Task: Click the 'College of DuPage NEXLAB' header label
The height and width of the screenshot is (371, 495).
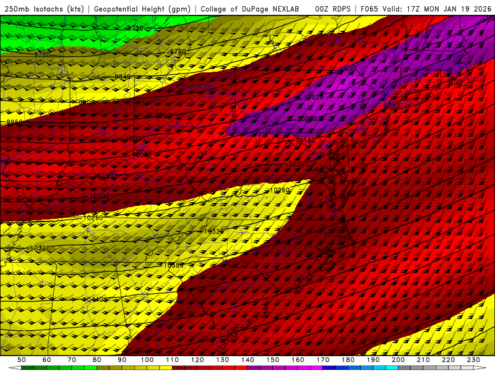Action: coord(250,9)
